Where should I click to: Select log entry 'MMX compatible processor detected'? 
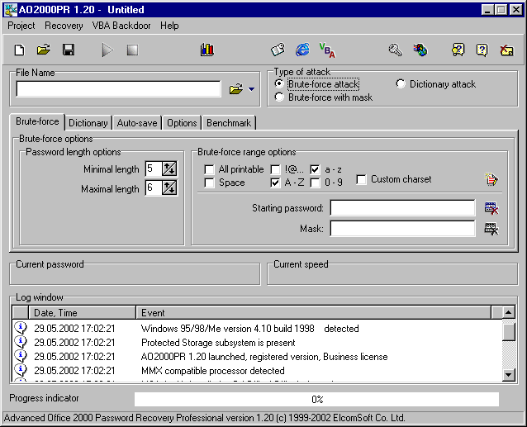pyautogui.click(x=213, y=371)
